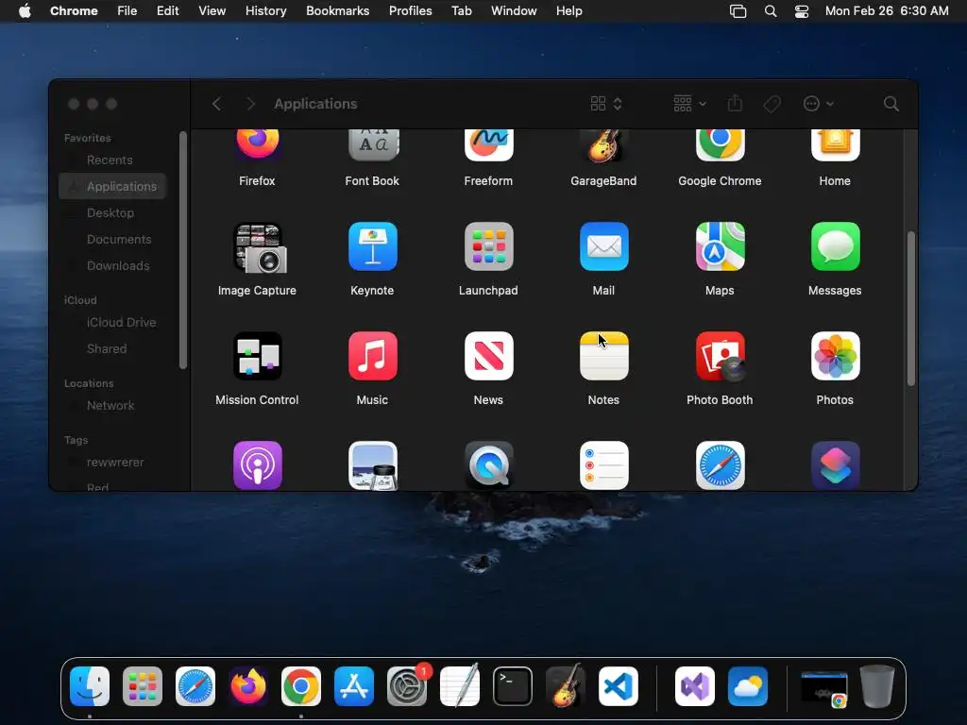Viewport: 967px width, 725px height.
Task: Open Visual Studio Code in Dock
Action: pos(619,686)
